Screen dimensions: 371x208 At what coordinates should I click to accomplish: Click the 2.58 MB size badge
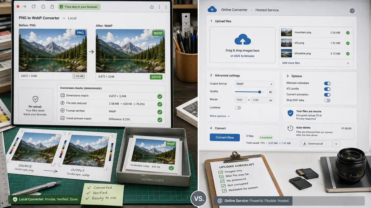[x=79, y=76]
